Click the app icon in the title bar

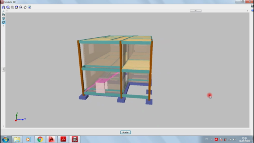coord(2,2)
